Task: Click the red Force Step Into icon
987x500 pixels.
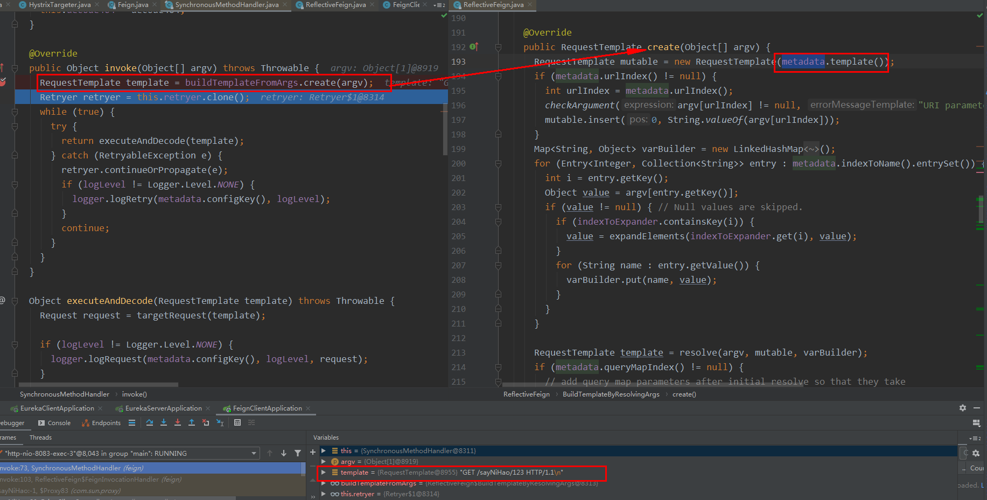Action: [x=178, y=423]
